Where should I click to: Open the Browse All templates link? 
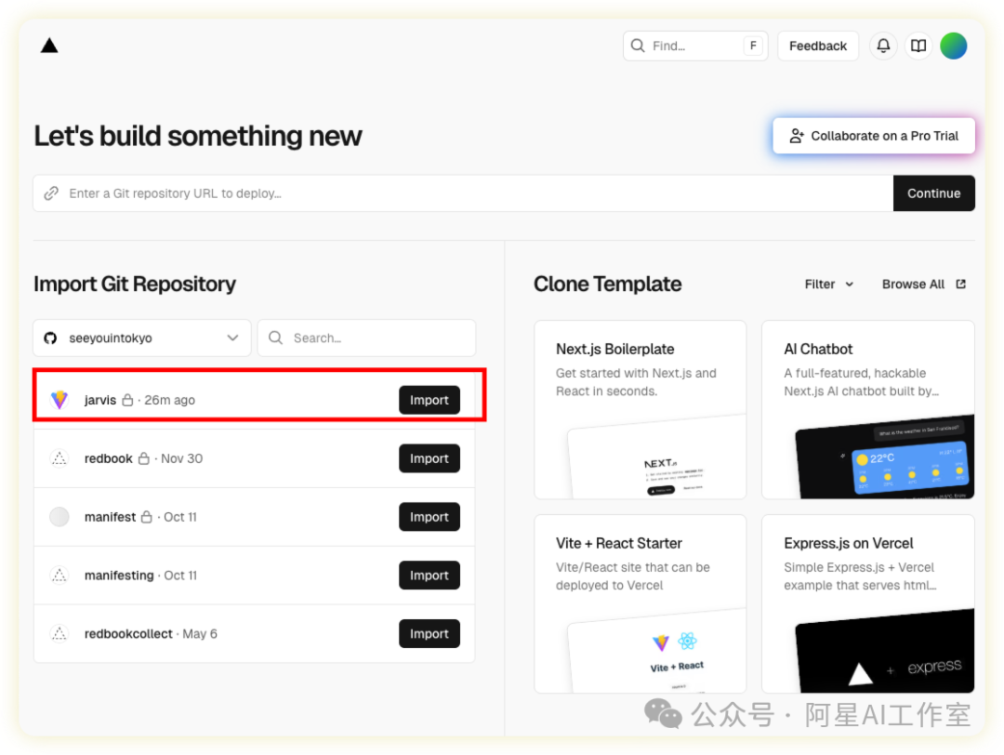(923, 284)
